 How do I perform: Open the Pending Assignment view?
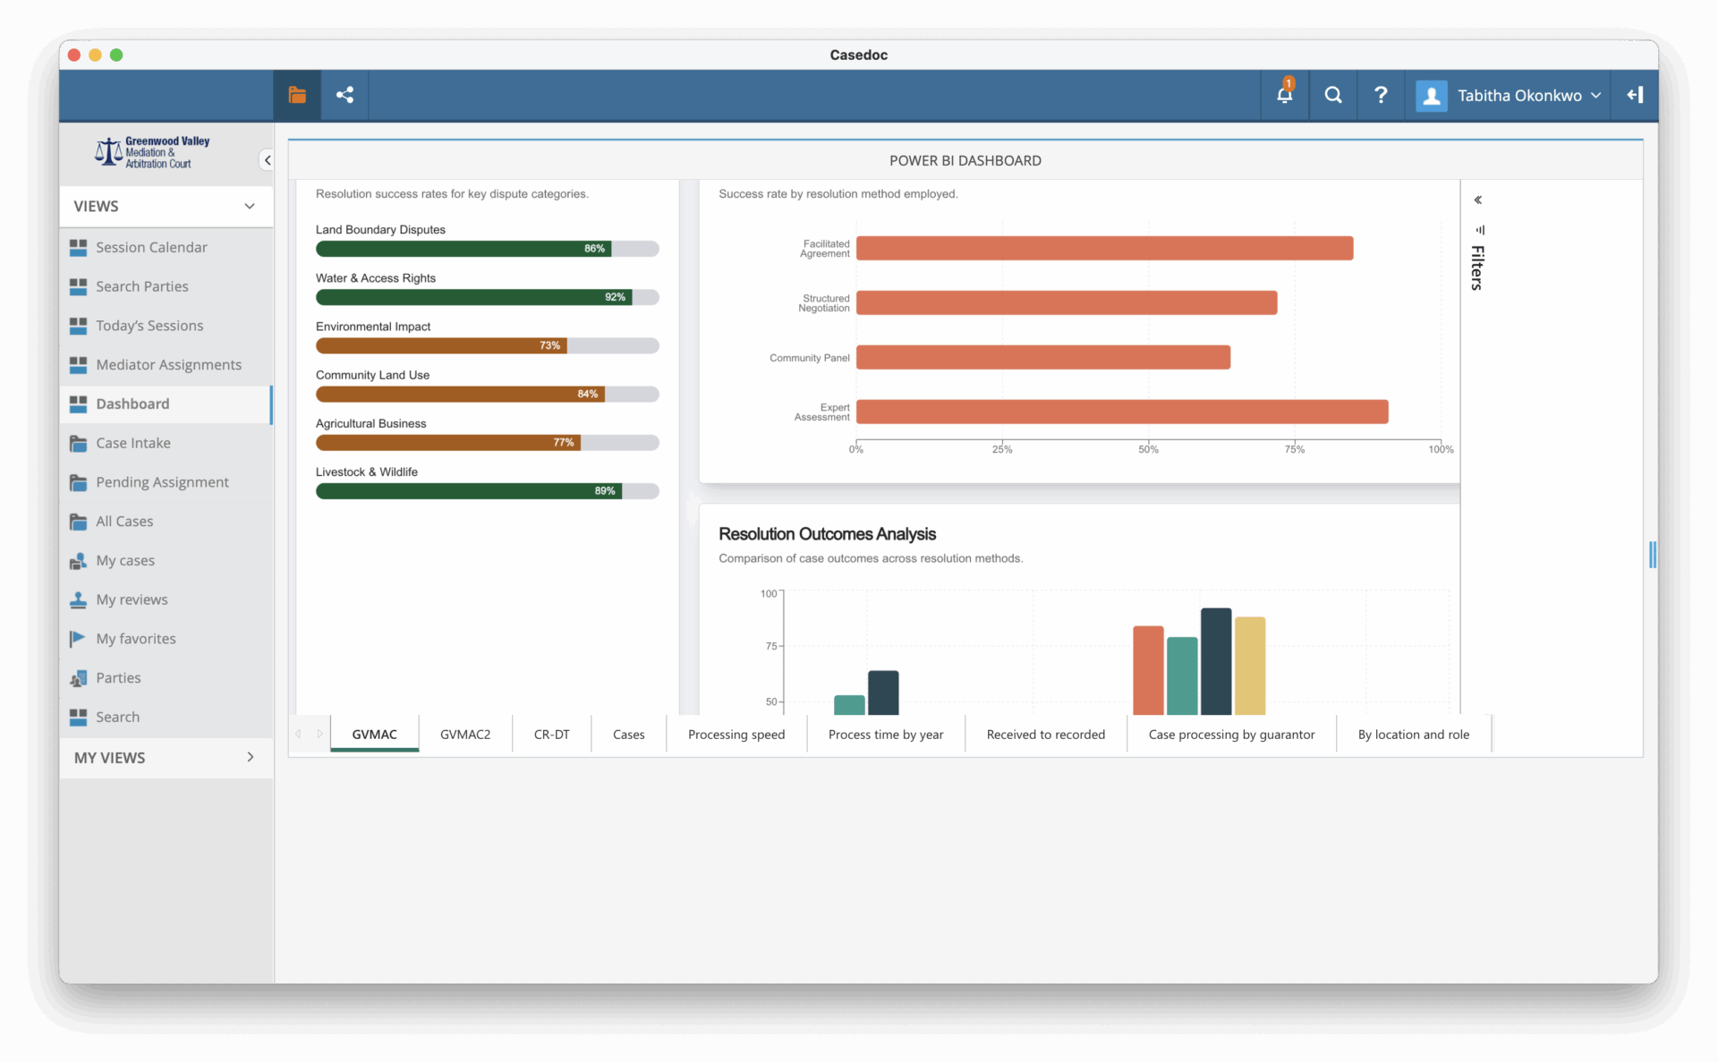click(x=166, y=482)
